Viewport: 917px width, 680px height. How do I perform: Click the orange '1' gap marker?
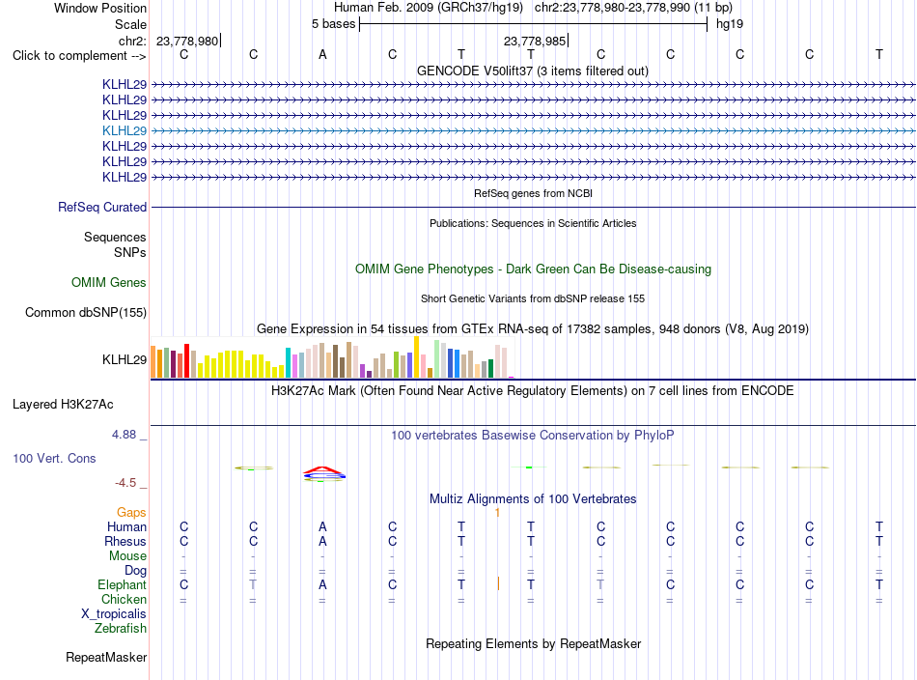click(x=497, y=513)
